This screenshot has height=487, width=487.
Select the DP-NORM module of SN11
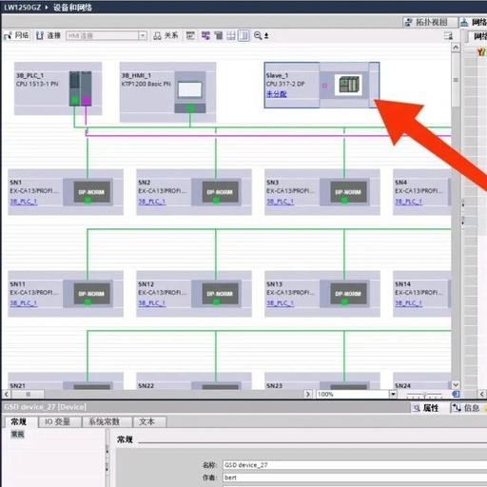(x=92, y=294)
